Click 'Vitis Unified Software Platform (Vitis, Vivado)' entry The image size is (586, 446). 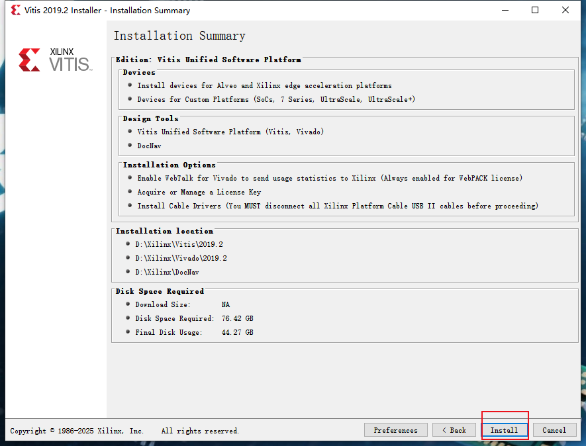pyautogui.click(x=230, y=132)
